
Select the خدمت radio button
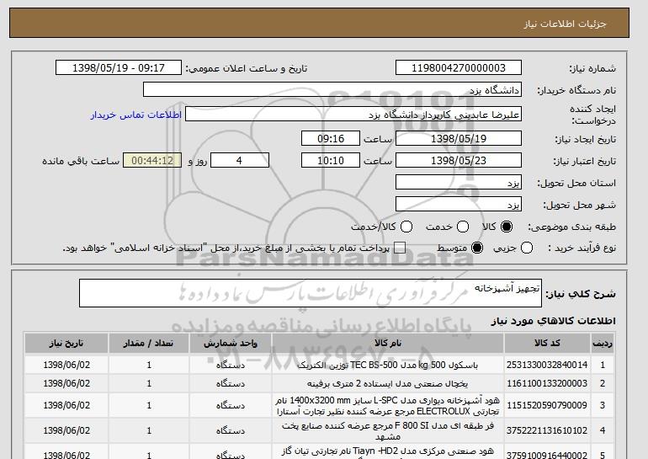point(463,227)
